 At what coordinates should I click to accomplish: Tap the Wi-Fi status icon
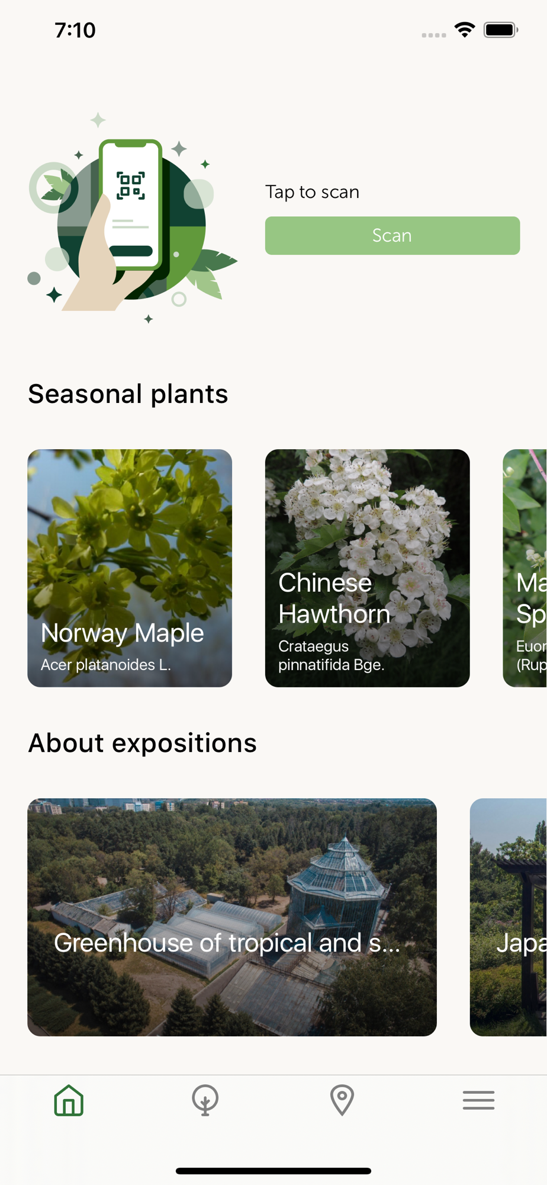tap(465, 30)
